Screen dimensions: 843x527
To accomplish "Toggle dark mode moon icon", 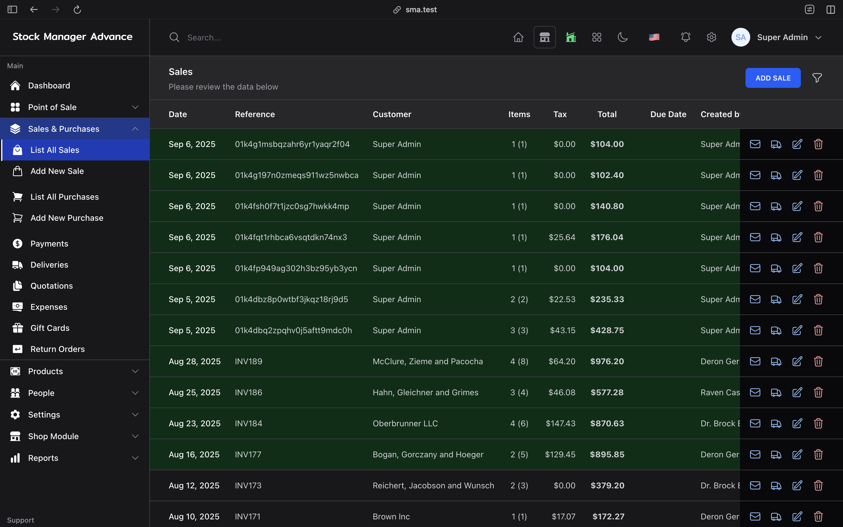I will [623, 37].
